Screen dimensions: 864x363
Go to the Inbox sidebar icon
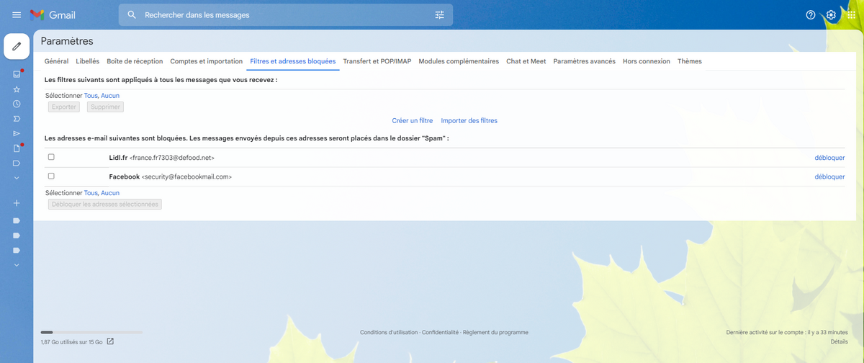tap(17, 73)
